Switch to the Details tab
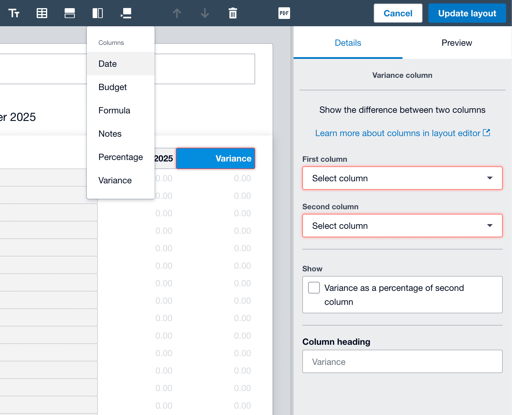This screenshot has width=512, height=415. (348, 43)
